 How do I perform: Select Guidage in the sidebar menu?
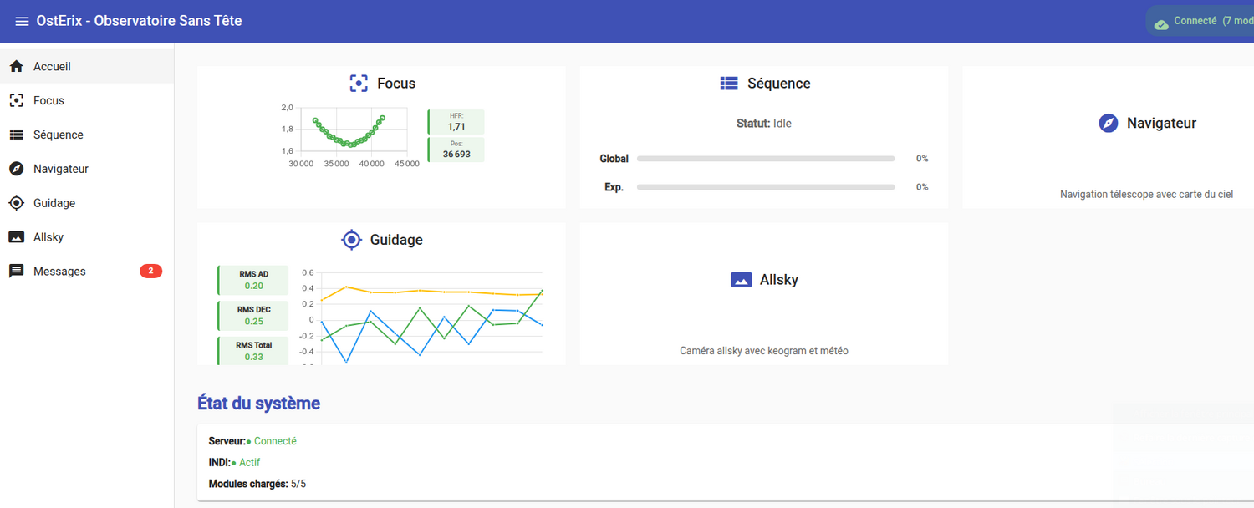[54, 203]
